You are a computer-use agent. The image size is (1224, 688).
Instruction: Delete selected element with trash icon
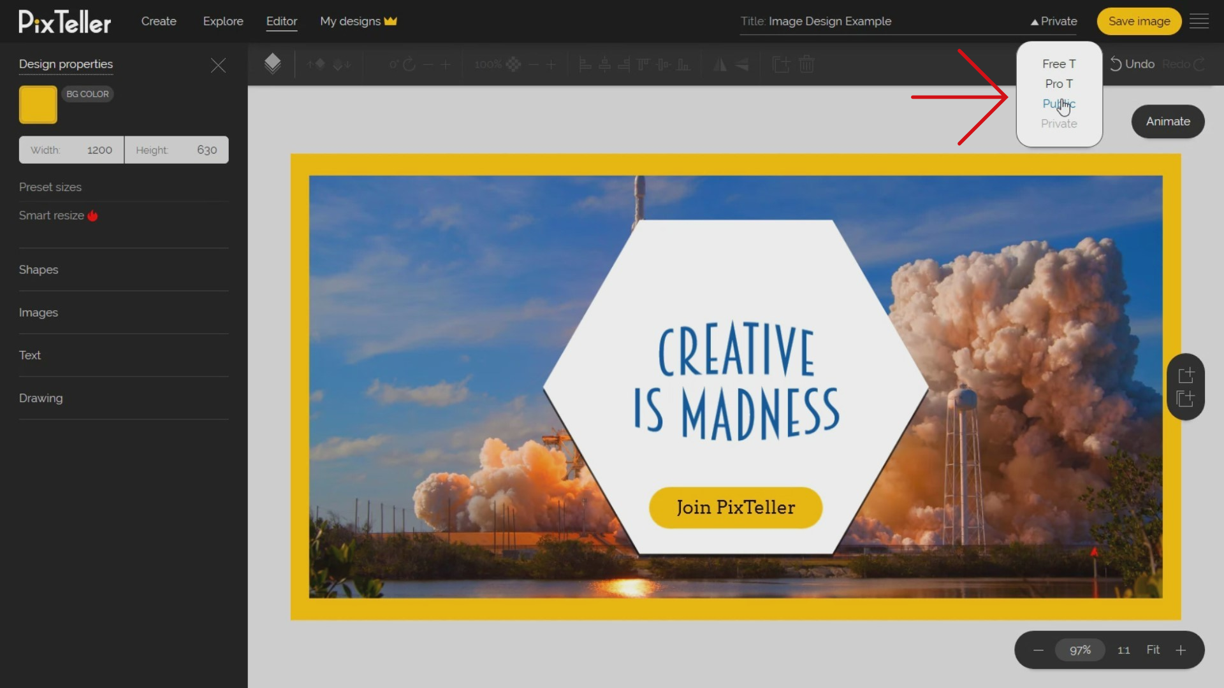click(806, 64)
